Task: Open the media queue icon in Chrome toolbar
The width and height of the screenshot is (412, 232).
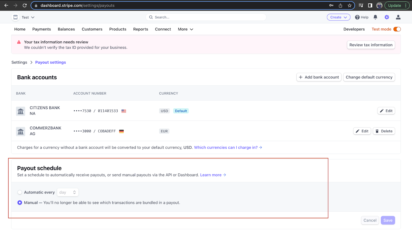Action: [x=361, y=5]
